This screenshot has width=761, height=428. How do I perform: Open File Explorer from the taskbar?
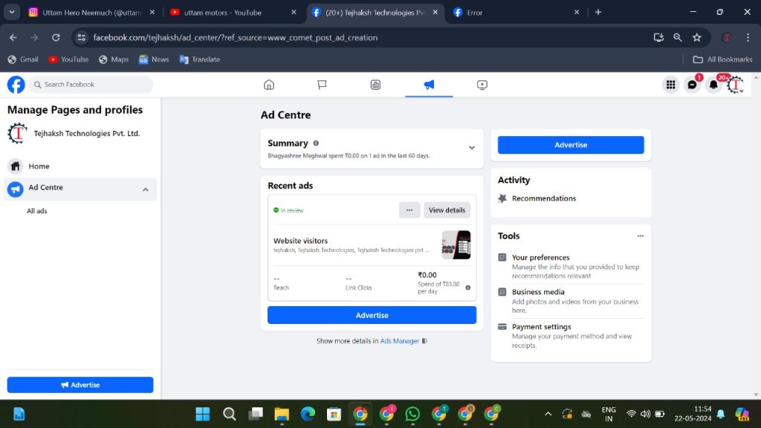[x=282, y=414]
